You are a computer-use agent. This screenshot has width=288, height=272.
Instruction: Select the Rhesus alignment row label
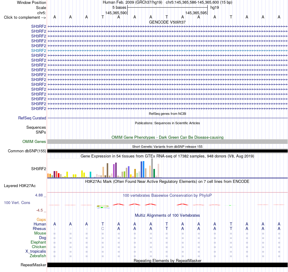(x=39, y=228)
